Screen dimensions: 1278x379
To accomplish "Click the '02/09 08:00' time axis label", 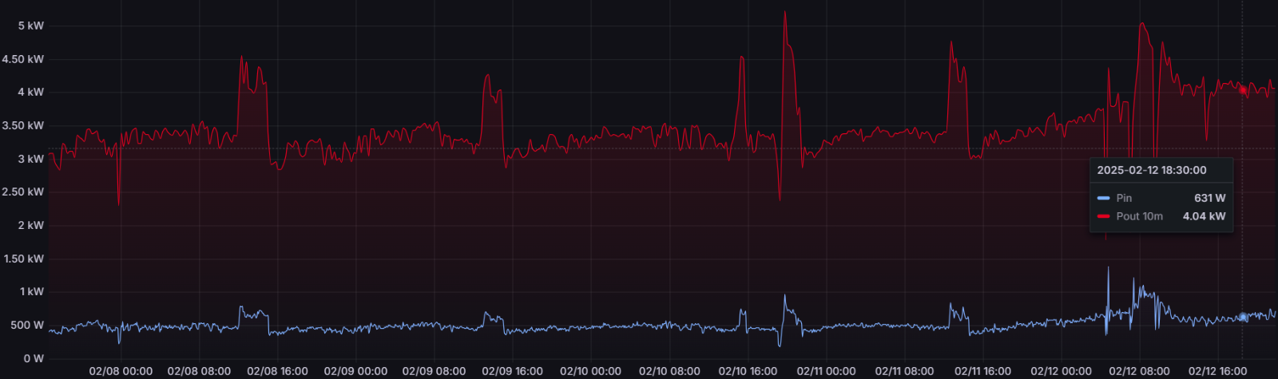I will (434, 371).
